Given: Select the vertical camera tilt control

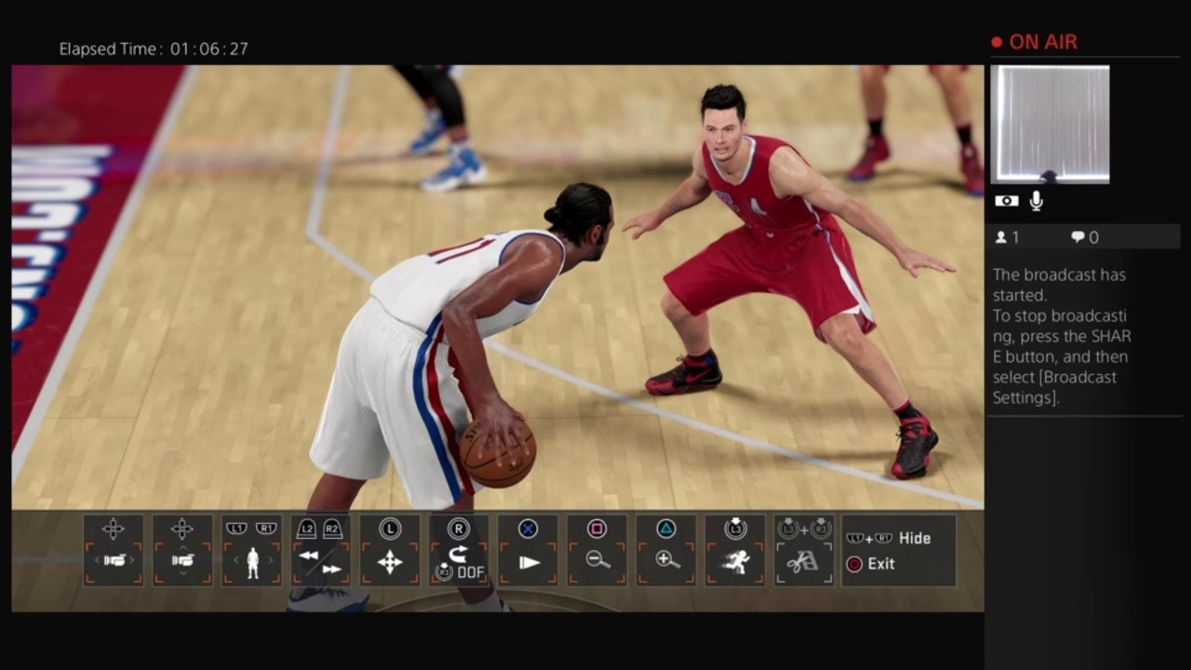Looking at the screenshot, I should [182, 550].
